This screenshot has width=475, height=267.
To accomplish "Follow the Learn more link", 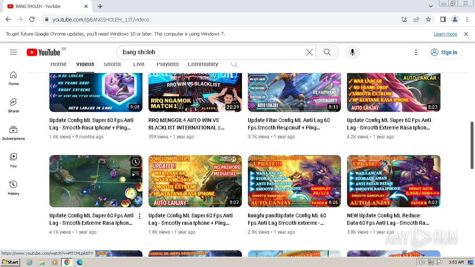I will pos(445,34).
